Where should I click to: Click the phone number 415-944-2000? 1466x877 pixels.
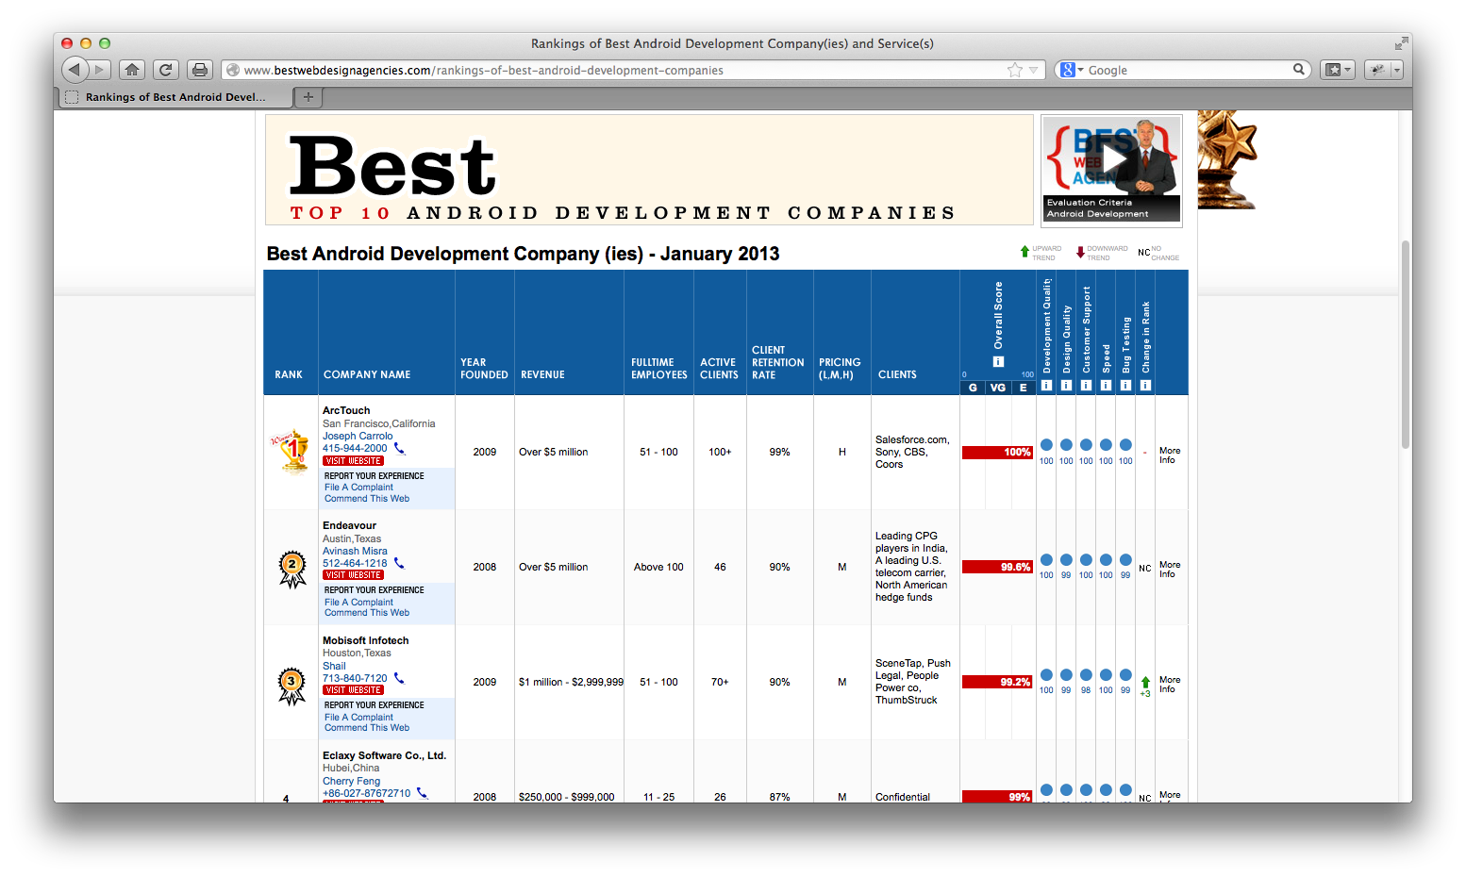(355, 449)
